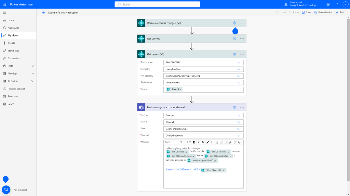350x196 pixels.
Task: Open the text highlight color picker
Action: pos(207,142)
